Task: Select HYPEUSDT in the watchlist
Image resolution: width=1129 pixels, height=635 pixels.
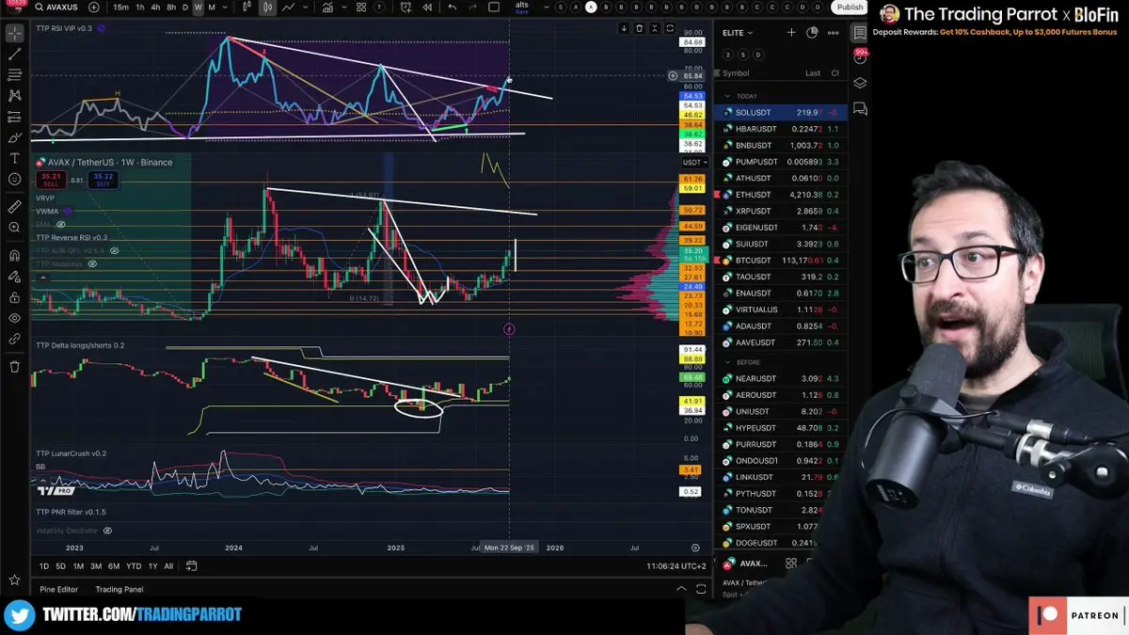Action: [x=780, y=428]
